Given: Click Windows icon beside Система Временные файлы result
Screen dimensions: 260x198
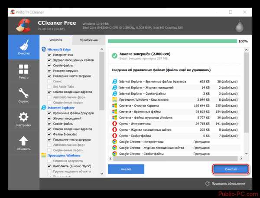Looking at the screenshot, I should coord(114,112).
